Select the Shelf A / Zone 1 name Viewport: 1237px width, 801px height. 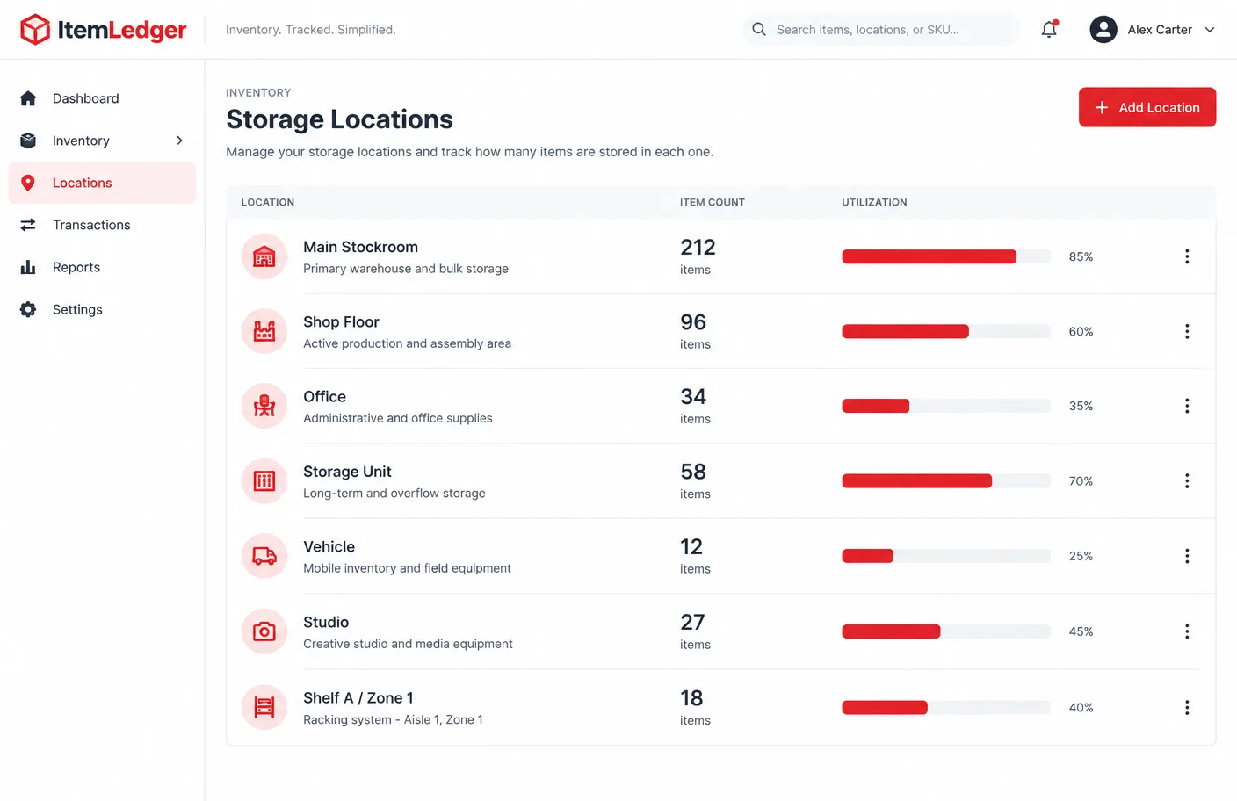358,697
